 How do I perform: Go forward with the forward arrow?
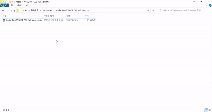8,11
